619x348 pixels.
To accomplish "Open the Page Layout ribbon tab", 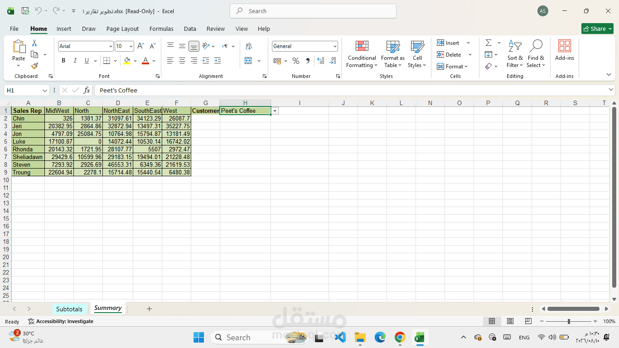I will [122, 29].
